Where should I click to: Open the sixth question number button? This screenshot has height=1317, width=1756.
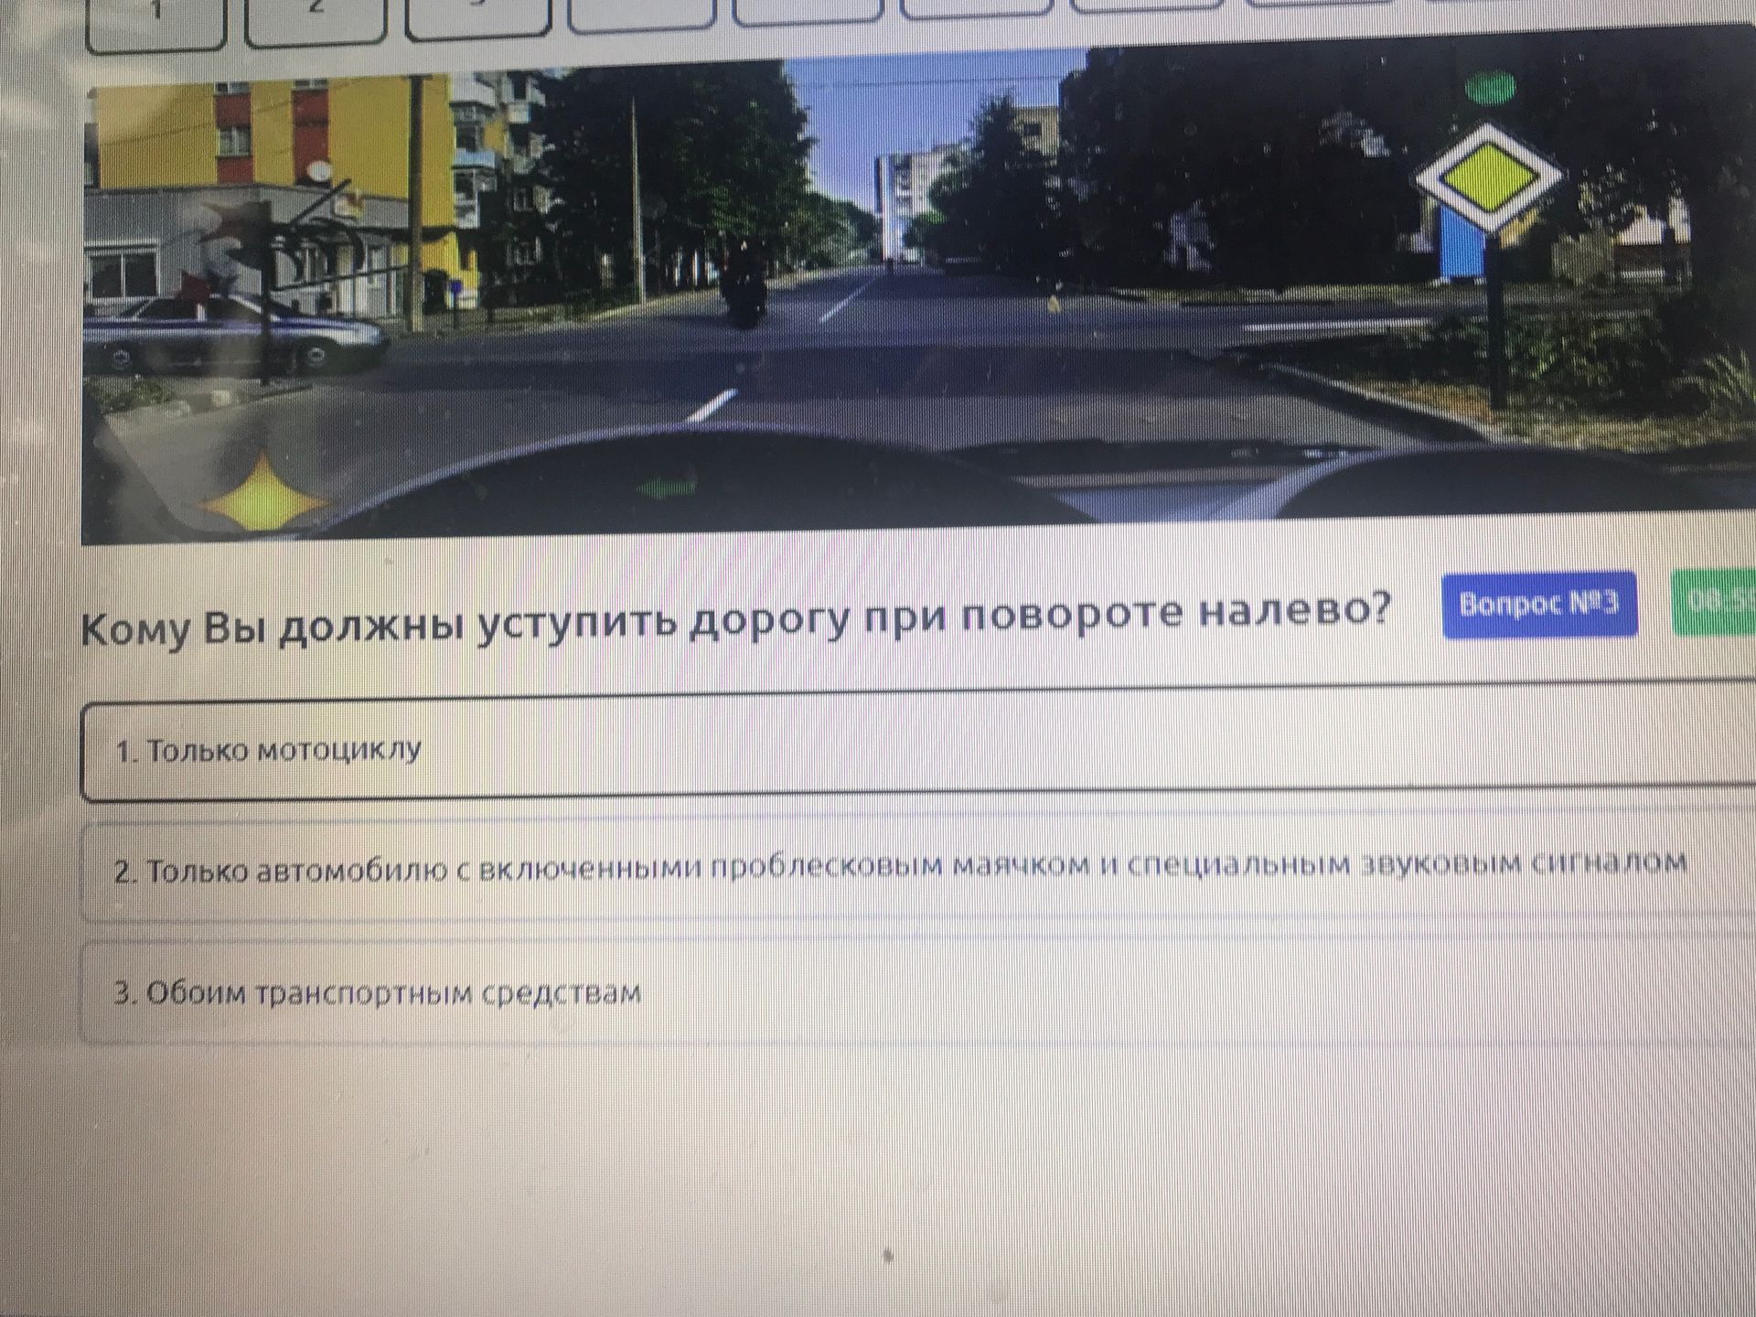point(976,7)
